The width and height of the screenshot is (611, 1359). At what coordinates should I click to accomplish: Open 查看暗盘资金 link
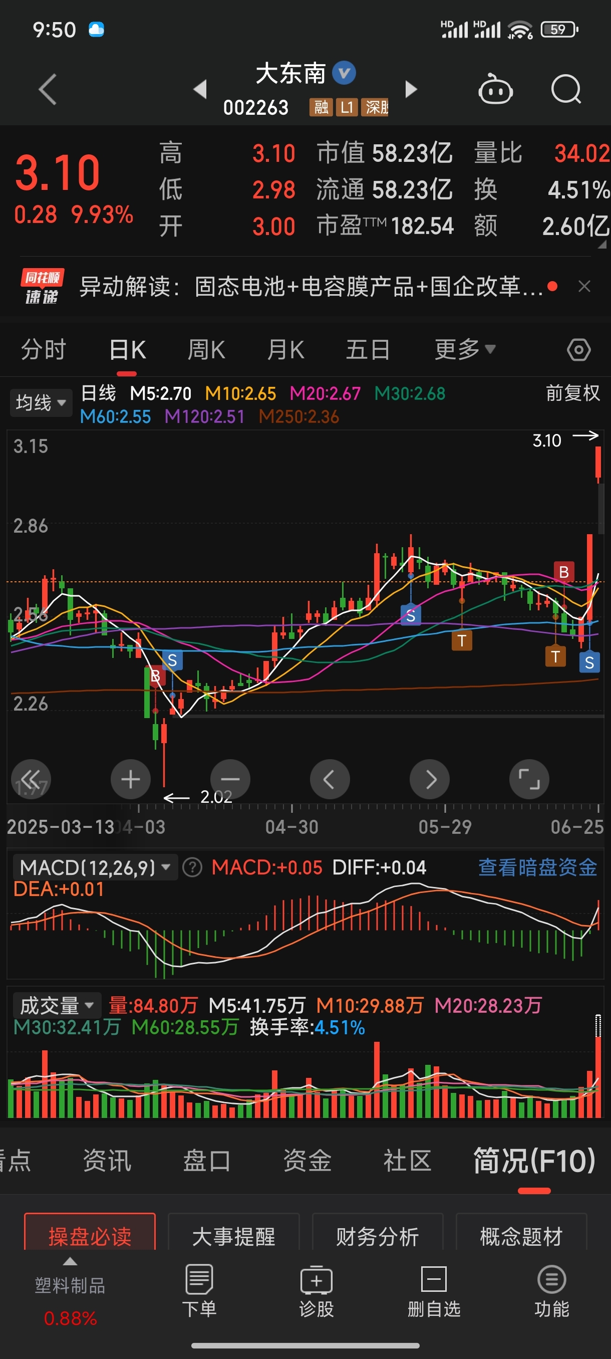tap(537, 867)
